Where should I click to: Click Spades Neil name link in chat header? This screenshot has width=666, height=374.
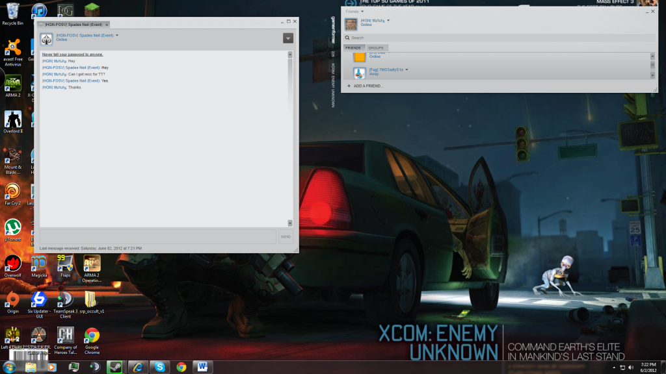(x=85, y=36)
